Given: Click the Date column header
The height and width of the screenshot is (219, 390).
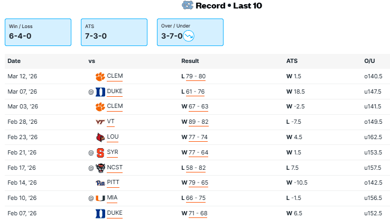Looking at the screenshot, I should (x=14, y=61).
